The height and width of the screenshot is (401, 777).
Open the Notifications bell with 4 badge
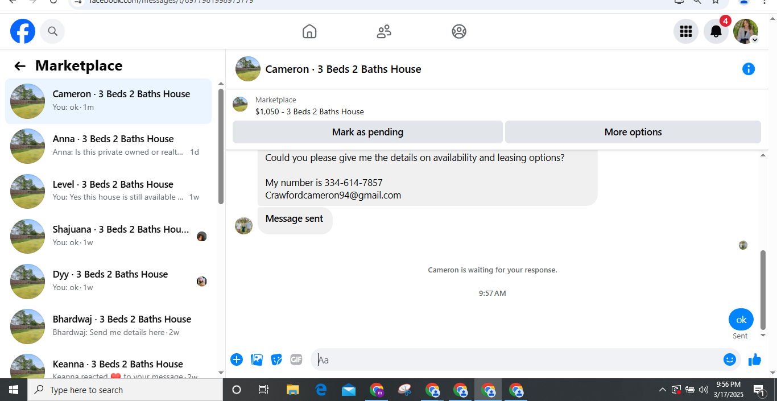(716, 31)
